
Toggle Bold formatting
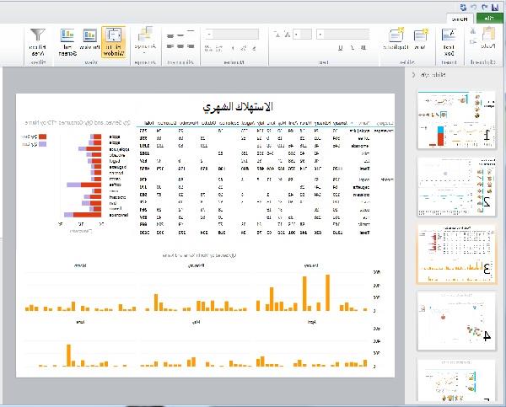pos(363,48)
